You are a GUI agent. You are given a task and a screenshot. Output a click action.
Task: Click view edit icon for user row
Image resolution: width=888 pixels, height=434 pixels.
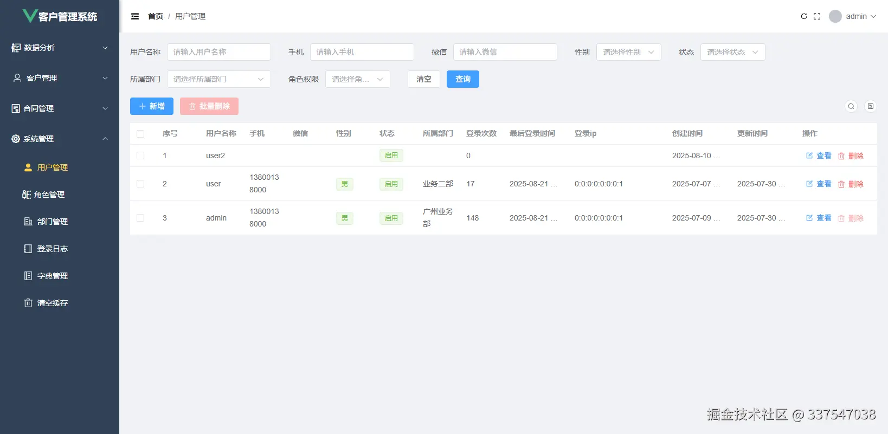(809, 184)
